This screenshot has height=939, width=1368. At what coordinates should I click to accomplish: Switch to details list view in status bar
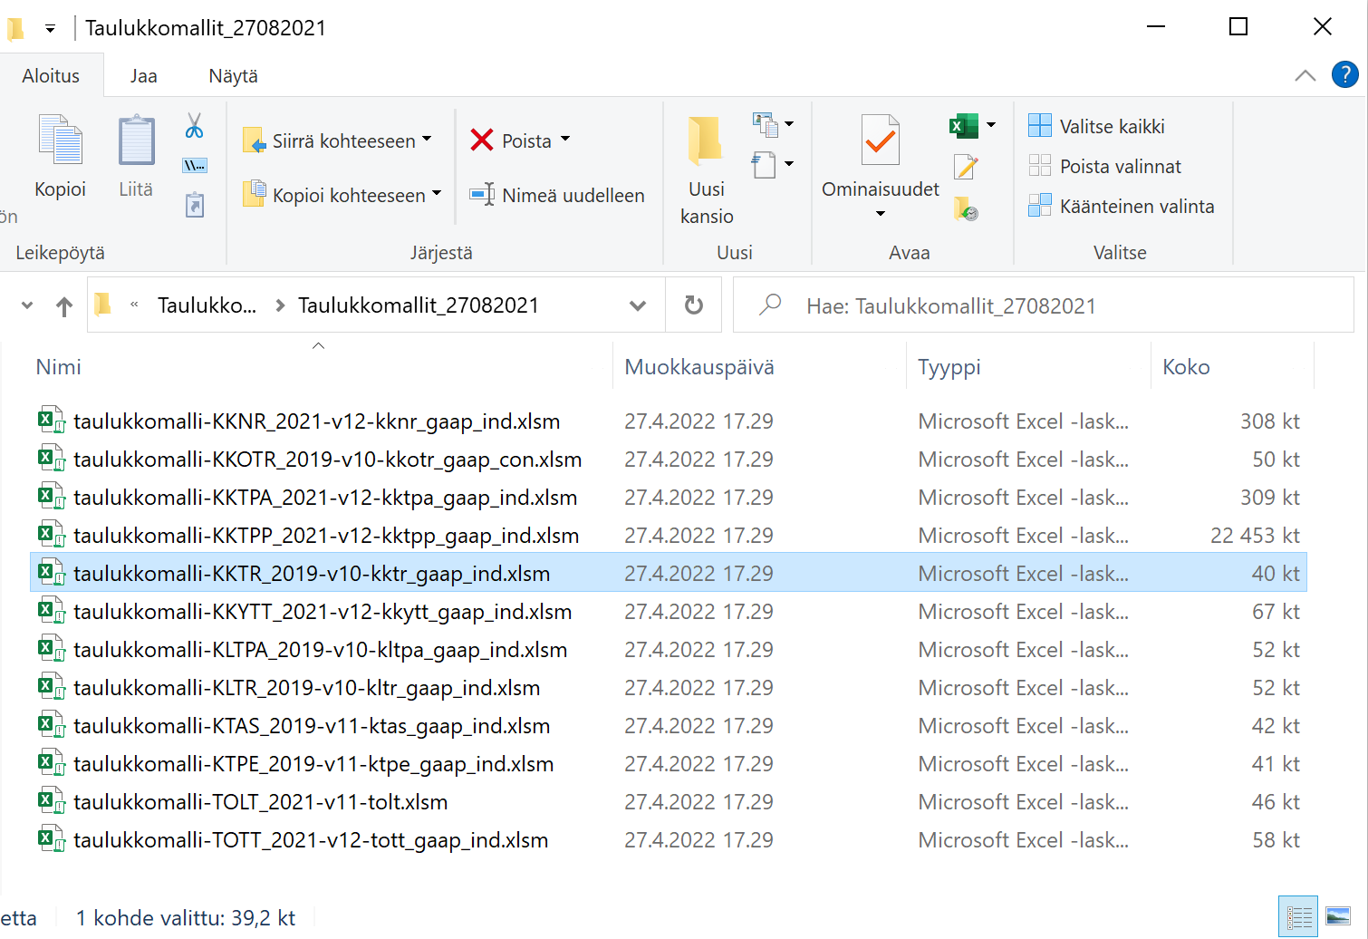tap(1299, 917)
